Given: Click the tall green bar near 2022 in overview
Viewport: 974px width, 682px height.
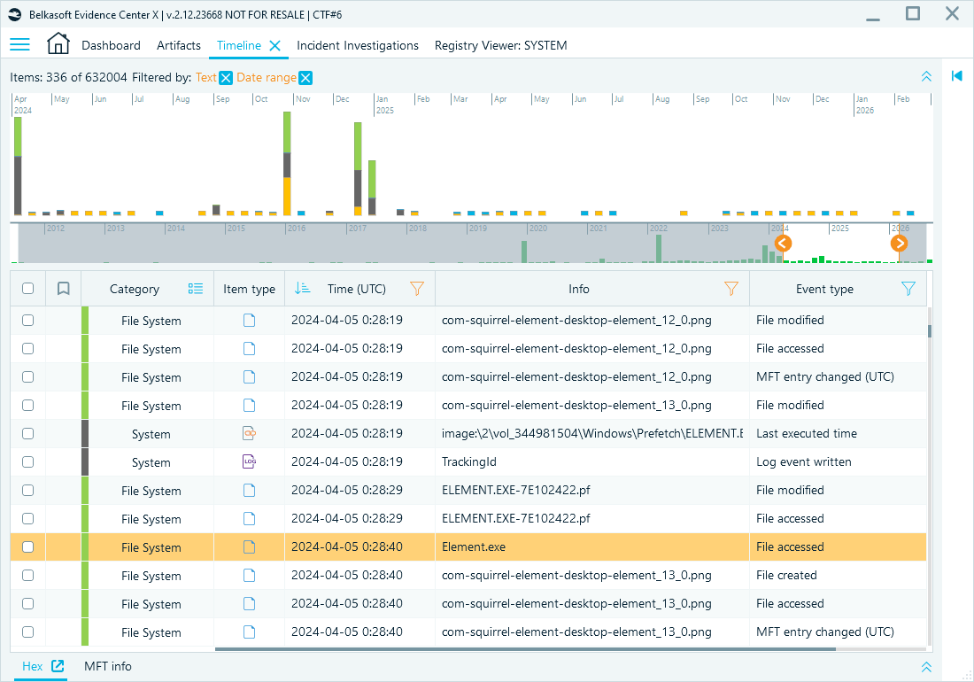Looking at the screenshot, I should coord(659,249).
